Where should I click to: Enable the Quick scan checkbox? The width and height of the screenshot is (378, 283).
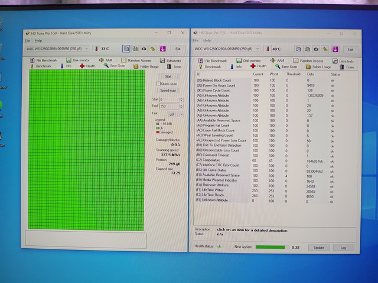(x=158, y=84)
